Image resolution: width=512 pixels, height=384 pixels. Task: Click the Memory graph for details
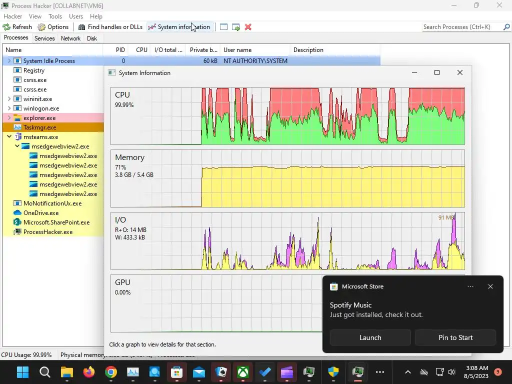287,178
